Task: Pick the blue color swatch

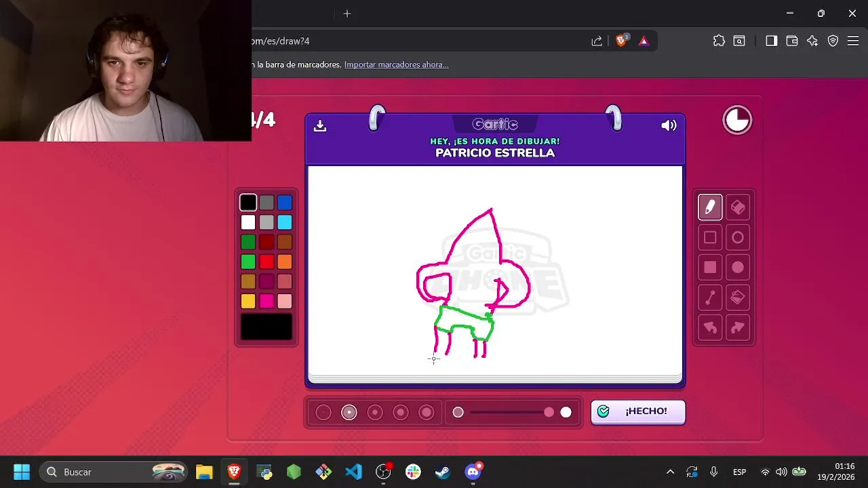Action: [x=285, y=202]
